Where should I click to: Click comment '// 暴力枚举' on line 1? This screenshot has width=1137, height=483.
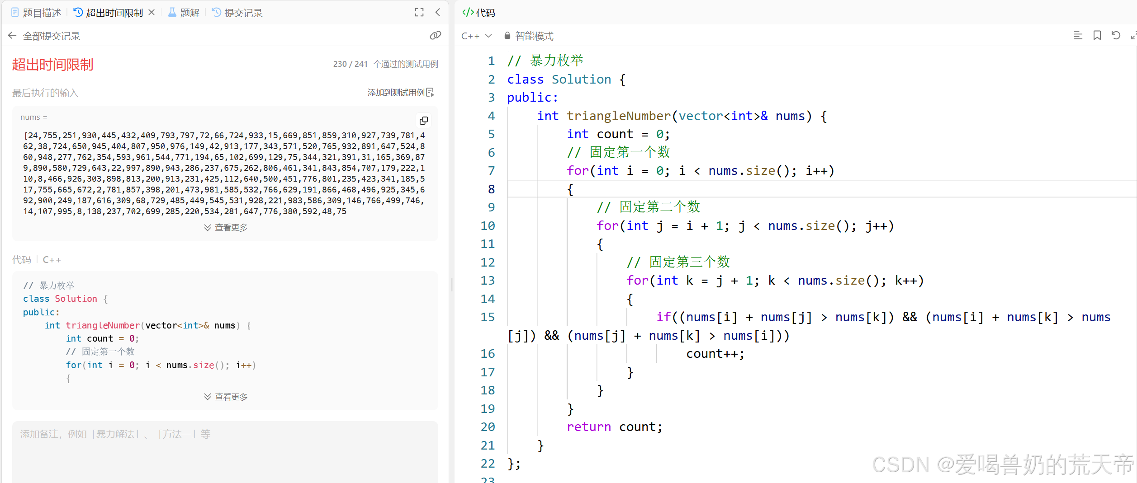point(545,61)
